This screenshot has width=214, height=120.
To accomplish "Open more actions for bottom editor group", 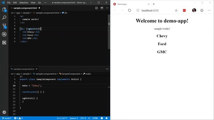I will [107, 69].
